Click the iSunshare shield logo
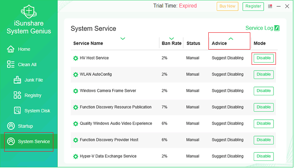 pyautogui.click(x=29, y=12)
